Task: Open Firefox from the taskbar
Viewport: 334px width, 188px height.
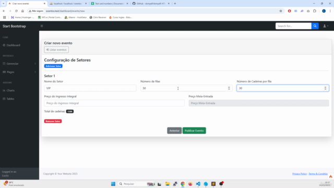Action: pyautogui.click(x=190, y=184)
